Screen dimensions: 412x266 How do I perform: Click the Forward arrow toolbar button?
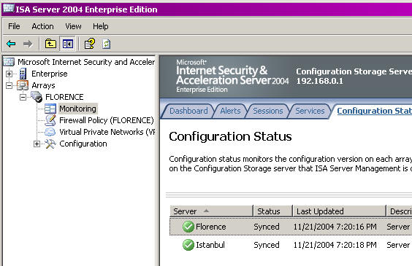click(28, 44)
